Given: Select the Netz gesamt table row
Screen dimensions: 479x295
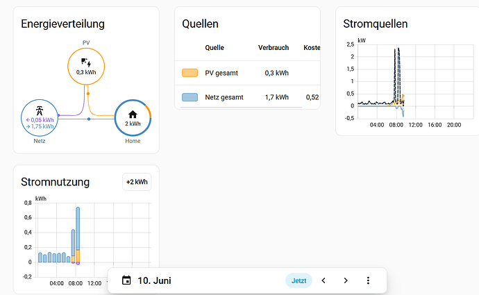Looking at the screenshot, I should [247, 97].
